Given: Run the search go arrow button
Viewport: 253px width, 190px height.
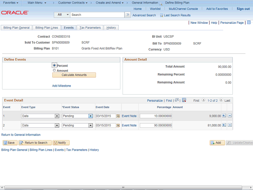Looking at the screenshot, I should (x=127, y=15).
